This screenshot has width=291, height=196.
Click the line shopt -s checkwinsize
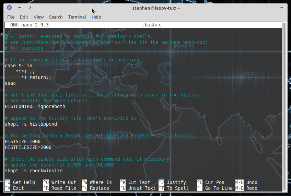34,171
